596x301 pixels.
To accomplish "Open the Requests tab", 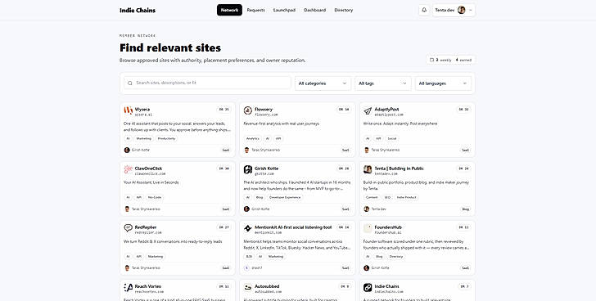I will [x=255, y=11].
